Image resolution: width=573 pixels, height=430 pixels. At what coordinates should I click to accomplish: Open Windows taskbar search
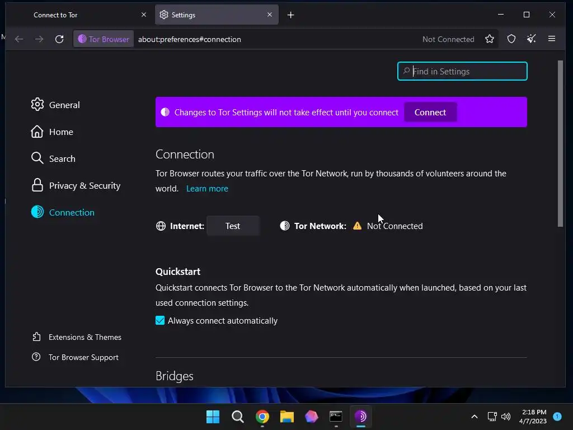point(237,417)
